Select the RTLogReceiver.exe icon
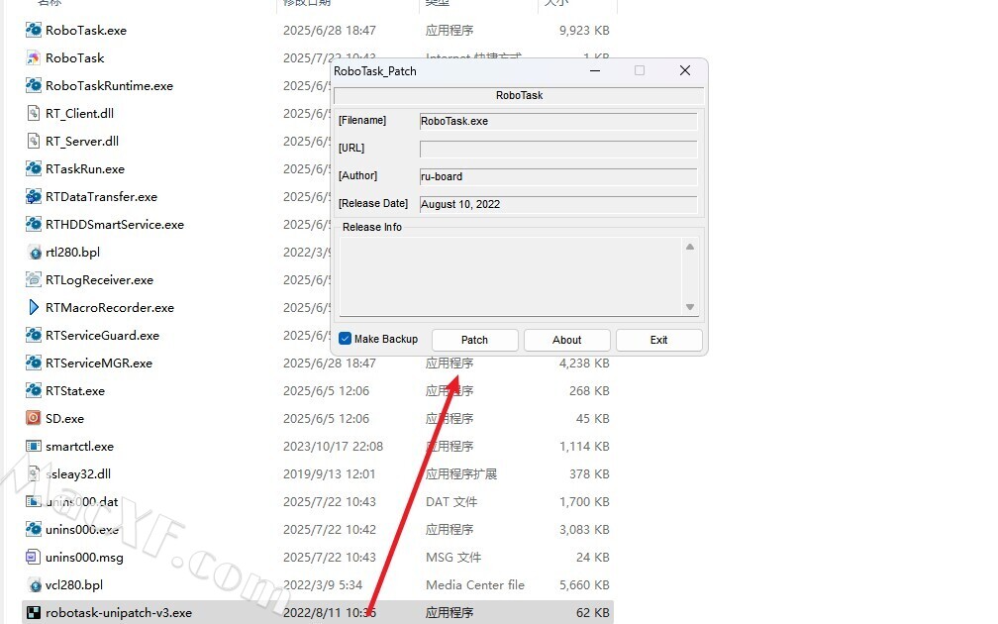 [x=33, y=279]
